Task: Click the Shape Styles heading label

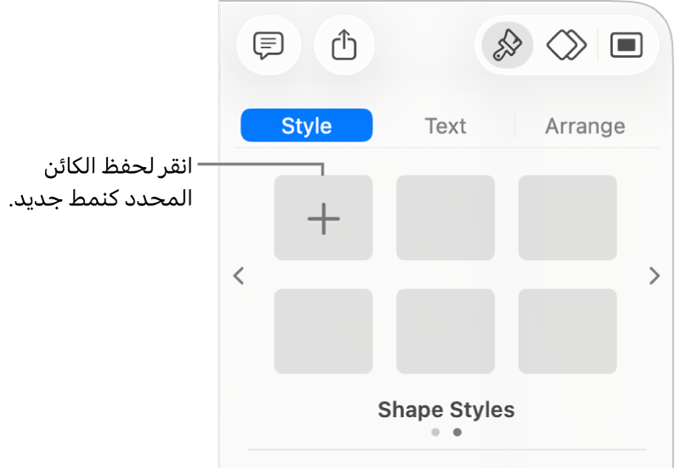Action: click(x=446, y=410)
